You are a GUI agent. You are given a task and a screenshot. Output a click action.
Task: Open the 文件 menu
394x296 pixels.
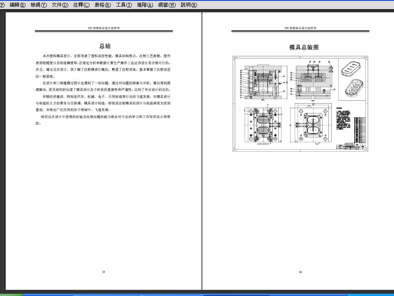coord(58,5)
